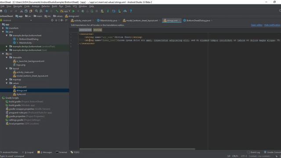Viewport: 281px width, 158px height.
Task: Open the Android Profiler tool window
Action: [9, 152]
